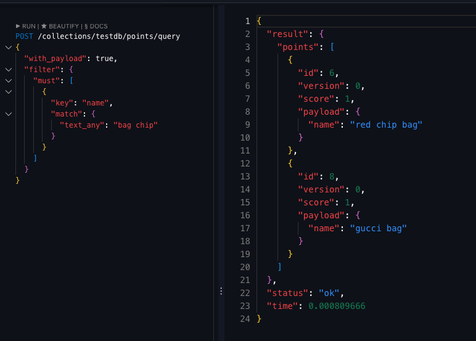Place cursor in the "bag chip" string

(135, 125)
